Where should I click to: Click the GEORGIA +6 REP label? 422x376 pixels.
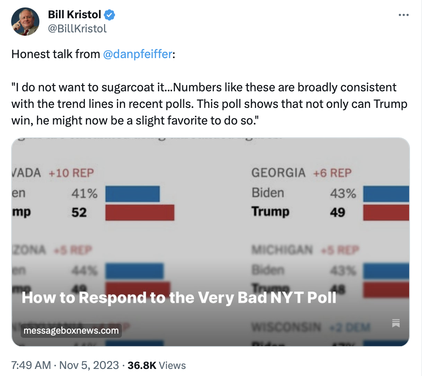[x=301, y=173]
